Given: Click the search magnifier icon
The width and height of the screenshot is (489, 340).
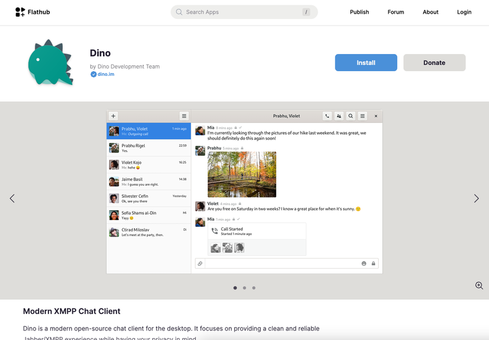Looking at the screenshot, I should (x=179, y=12).
